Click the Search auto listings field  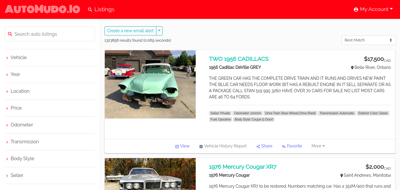pyautogui.click(x=50, y=34)
